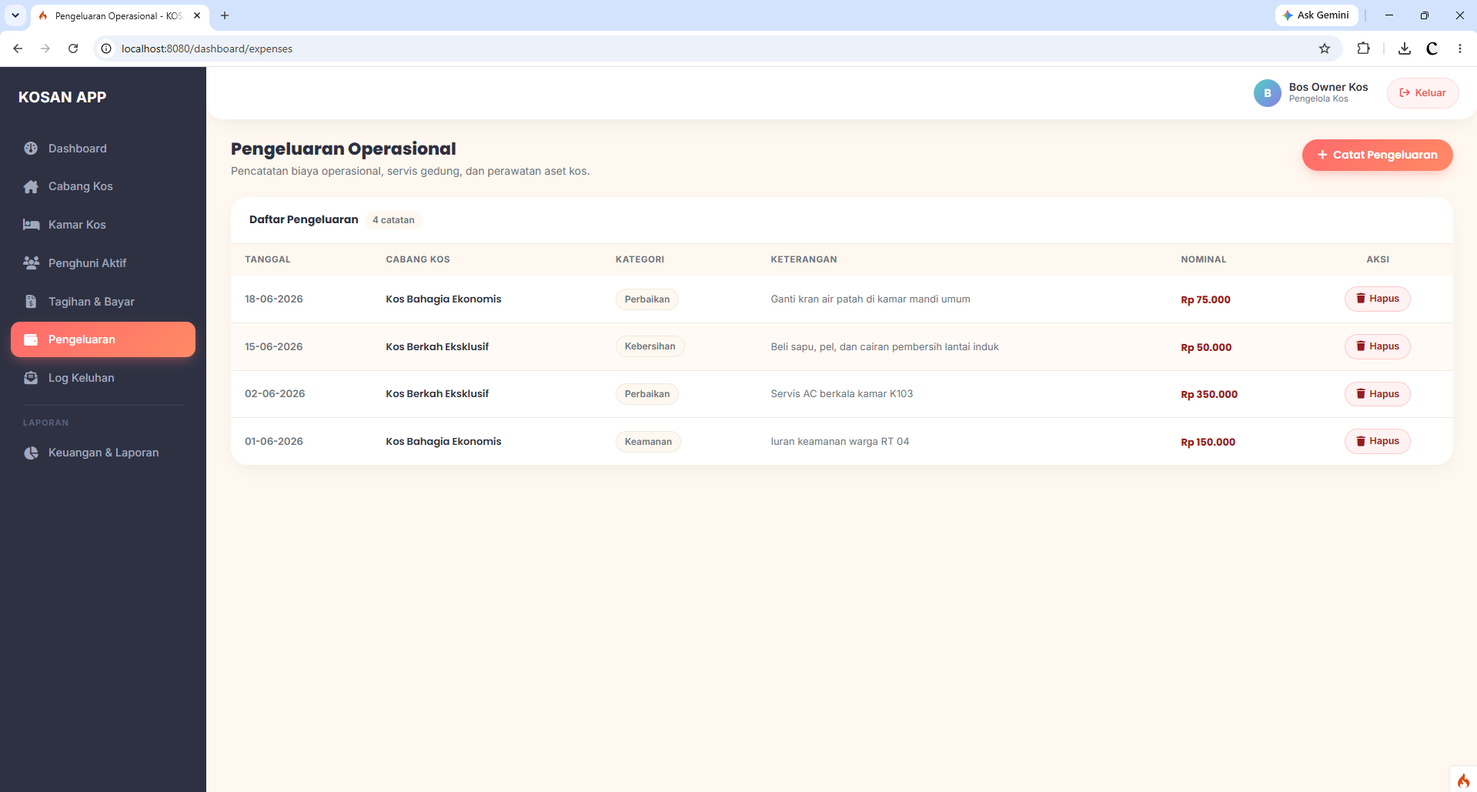Screen dimensions: 1477x792
Task: Click the Bos Owner Kos user name
Action: coord(1328,87)
